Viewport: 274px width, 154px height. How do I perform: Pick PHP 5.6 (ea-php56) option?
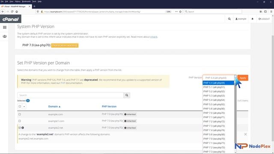218,134
